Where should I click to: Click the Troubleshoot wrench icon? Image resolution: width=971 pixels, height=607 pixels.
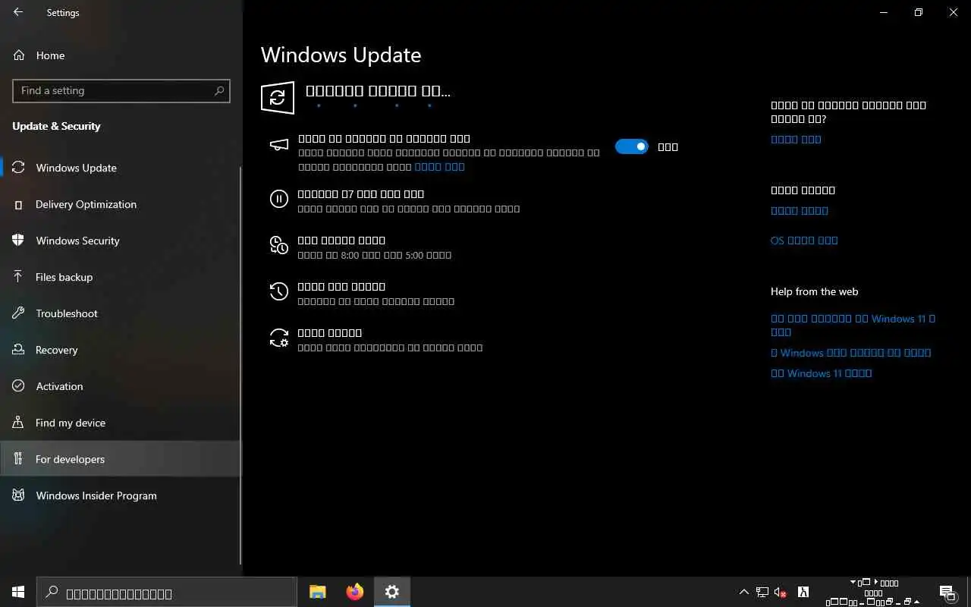coord(19,313)
